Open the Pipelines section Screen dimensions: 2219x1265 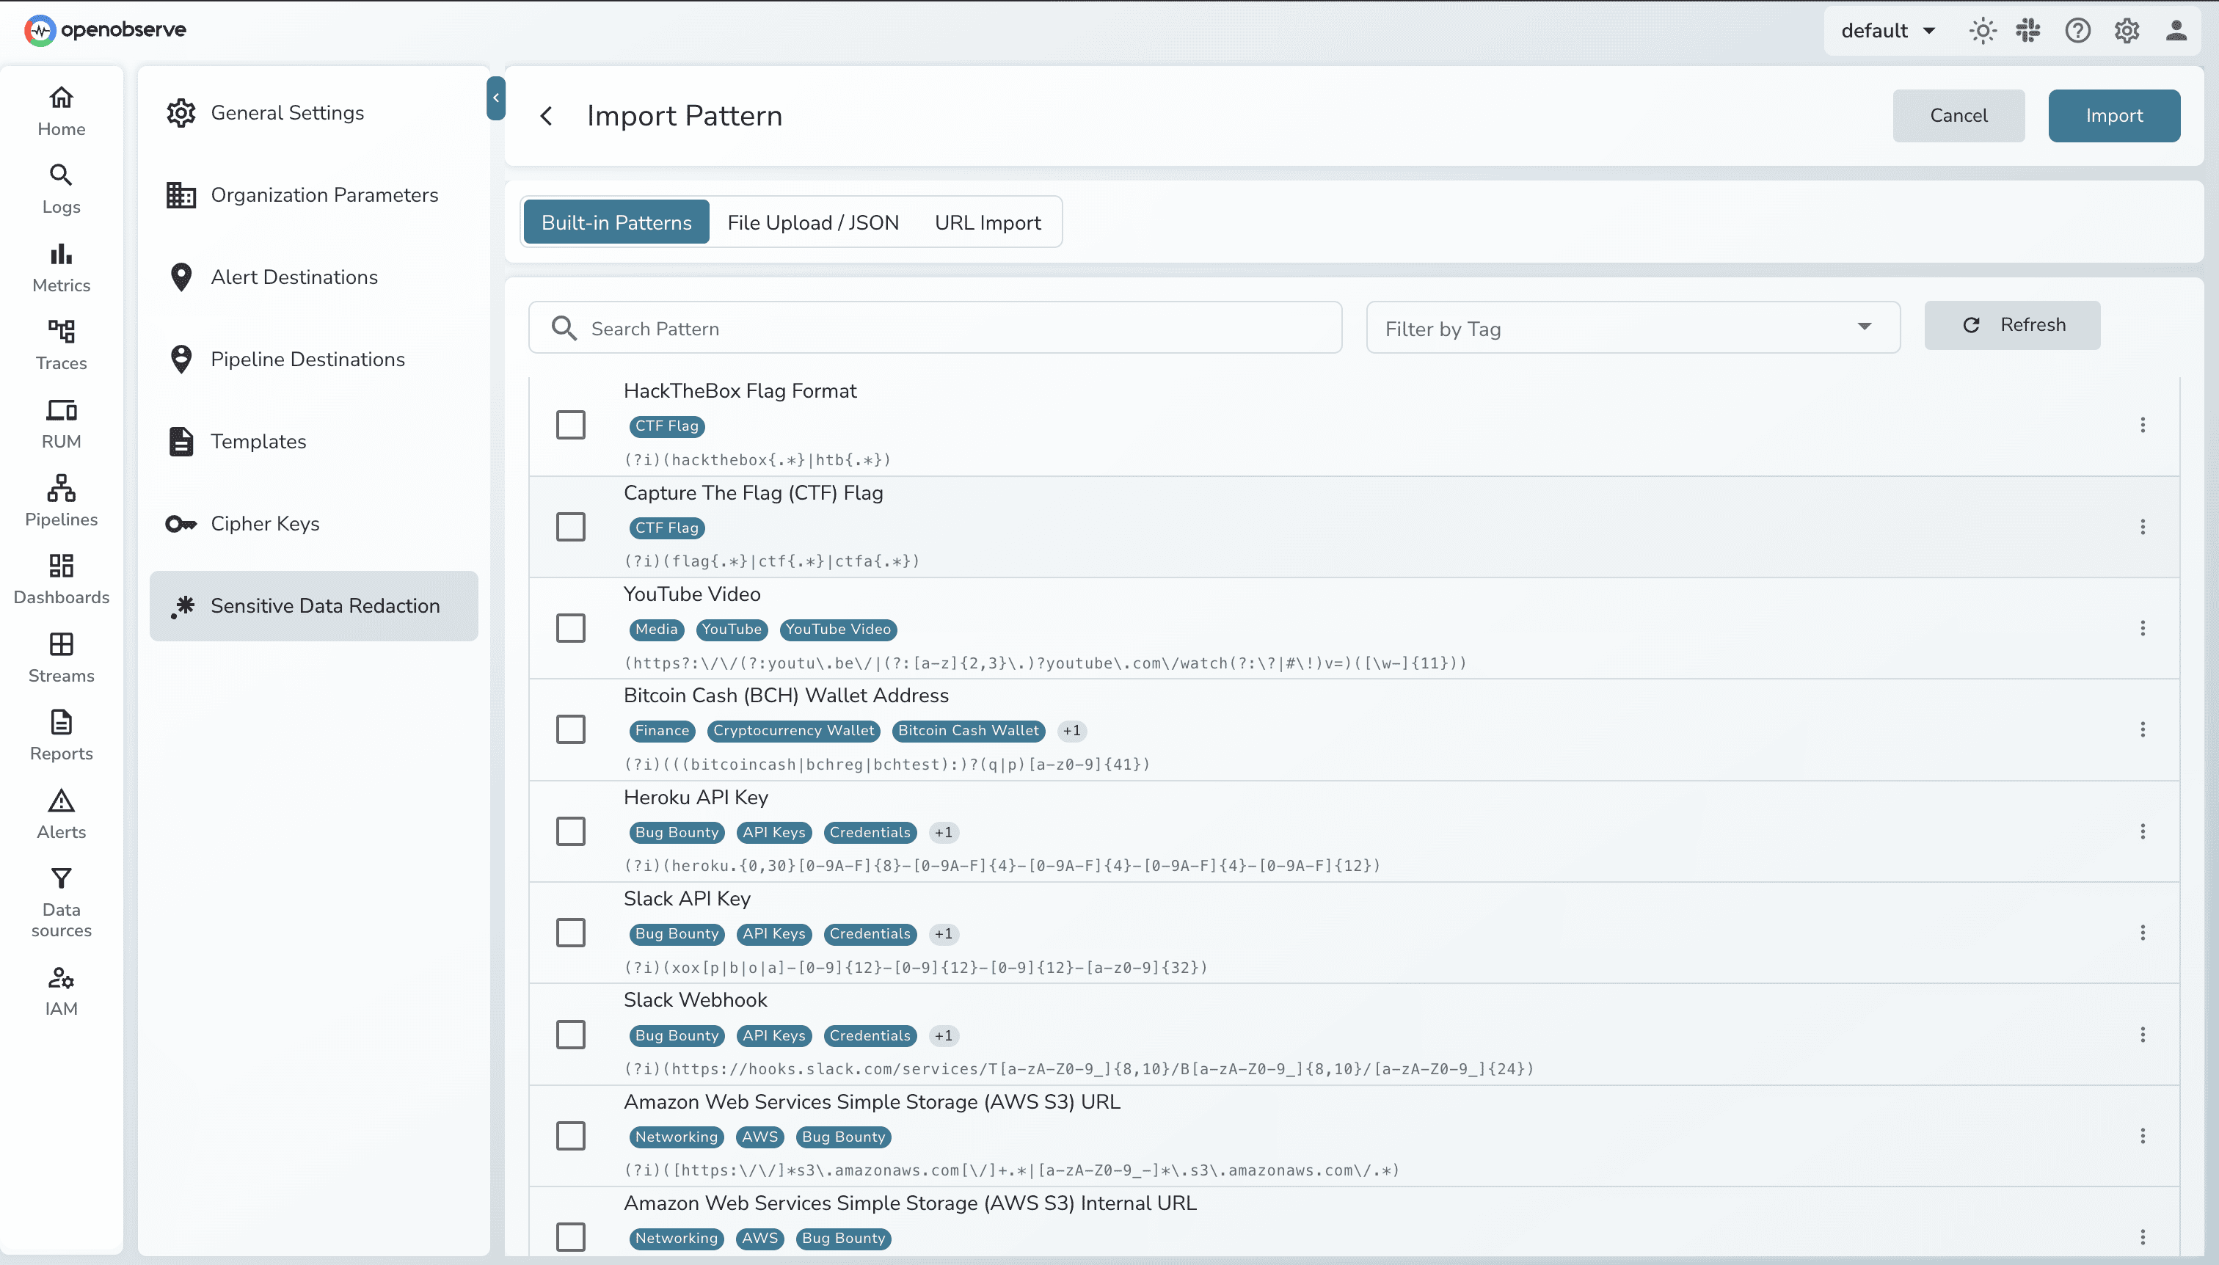point(60,500)
